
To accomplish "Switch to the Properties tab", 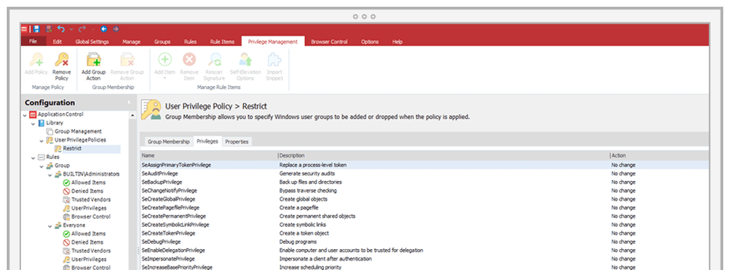I will [x=237, y=142].
